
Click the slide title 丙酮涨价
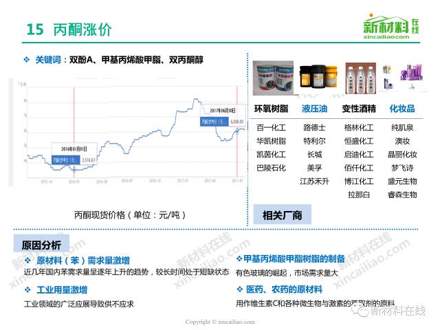[x=82, y=30]
